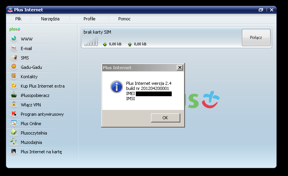Click the iPlusopobieracz download icon
This screenshot has width=288, height=176.
click(x=14, y=95)
